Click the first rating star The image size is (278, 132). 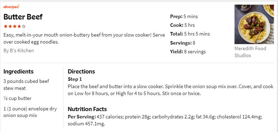tap(6, 26)
